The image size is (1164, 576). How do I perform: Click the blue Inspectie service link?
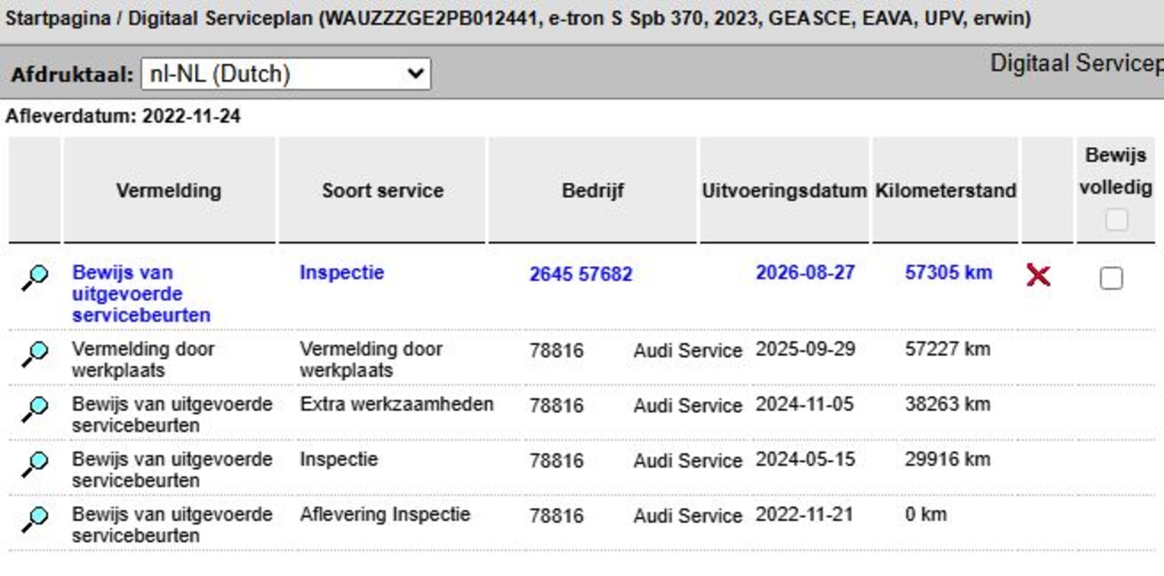[x=342, y=272]
